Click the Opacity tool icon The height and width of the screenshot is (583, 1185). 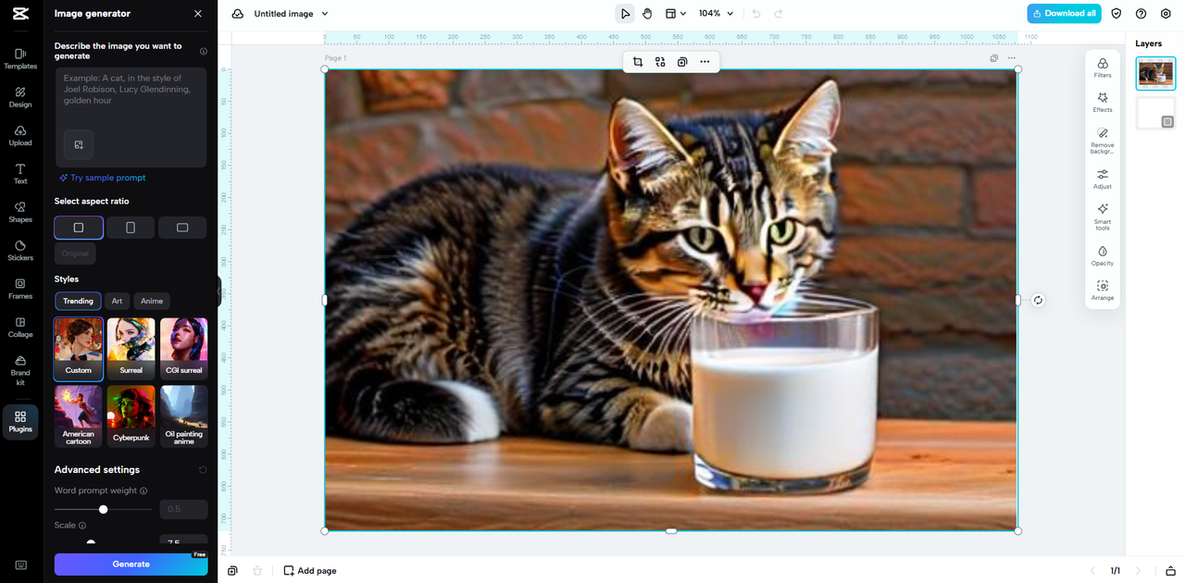tap(1102, 255)
